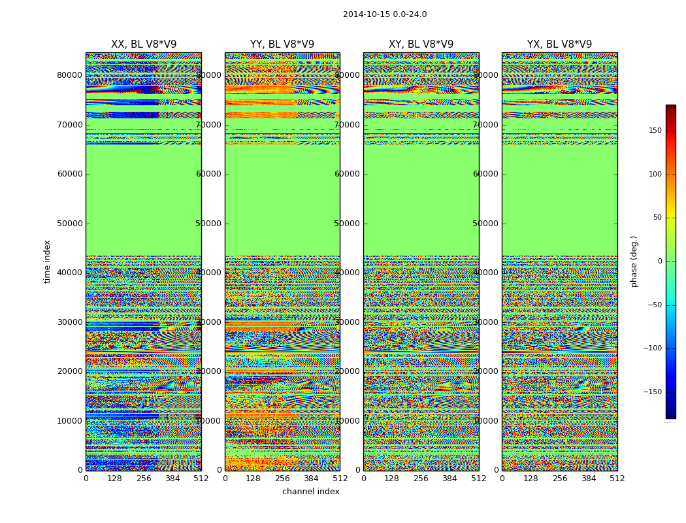The height and width of the screenshot is (523, 686).
Task: Pick the 'YX, BL V8*V9' subplot title
Action: coord(559,44)
